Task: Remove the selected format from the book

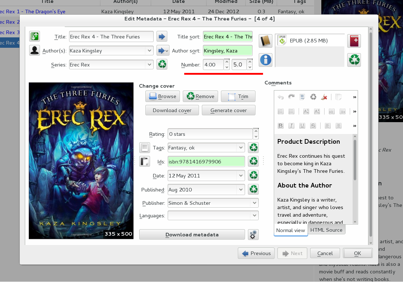Action: pyautogui.click(x=354, y=60)
